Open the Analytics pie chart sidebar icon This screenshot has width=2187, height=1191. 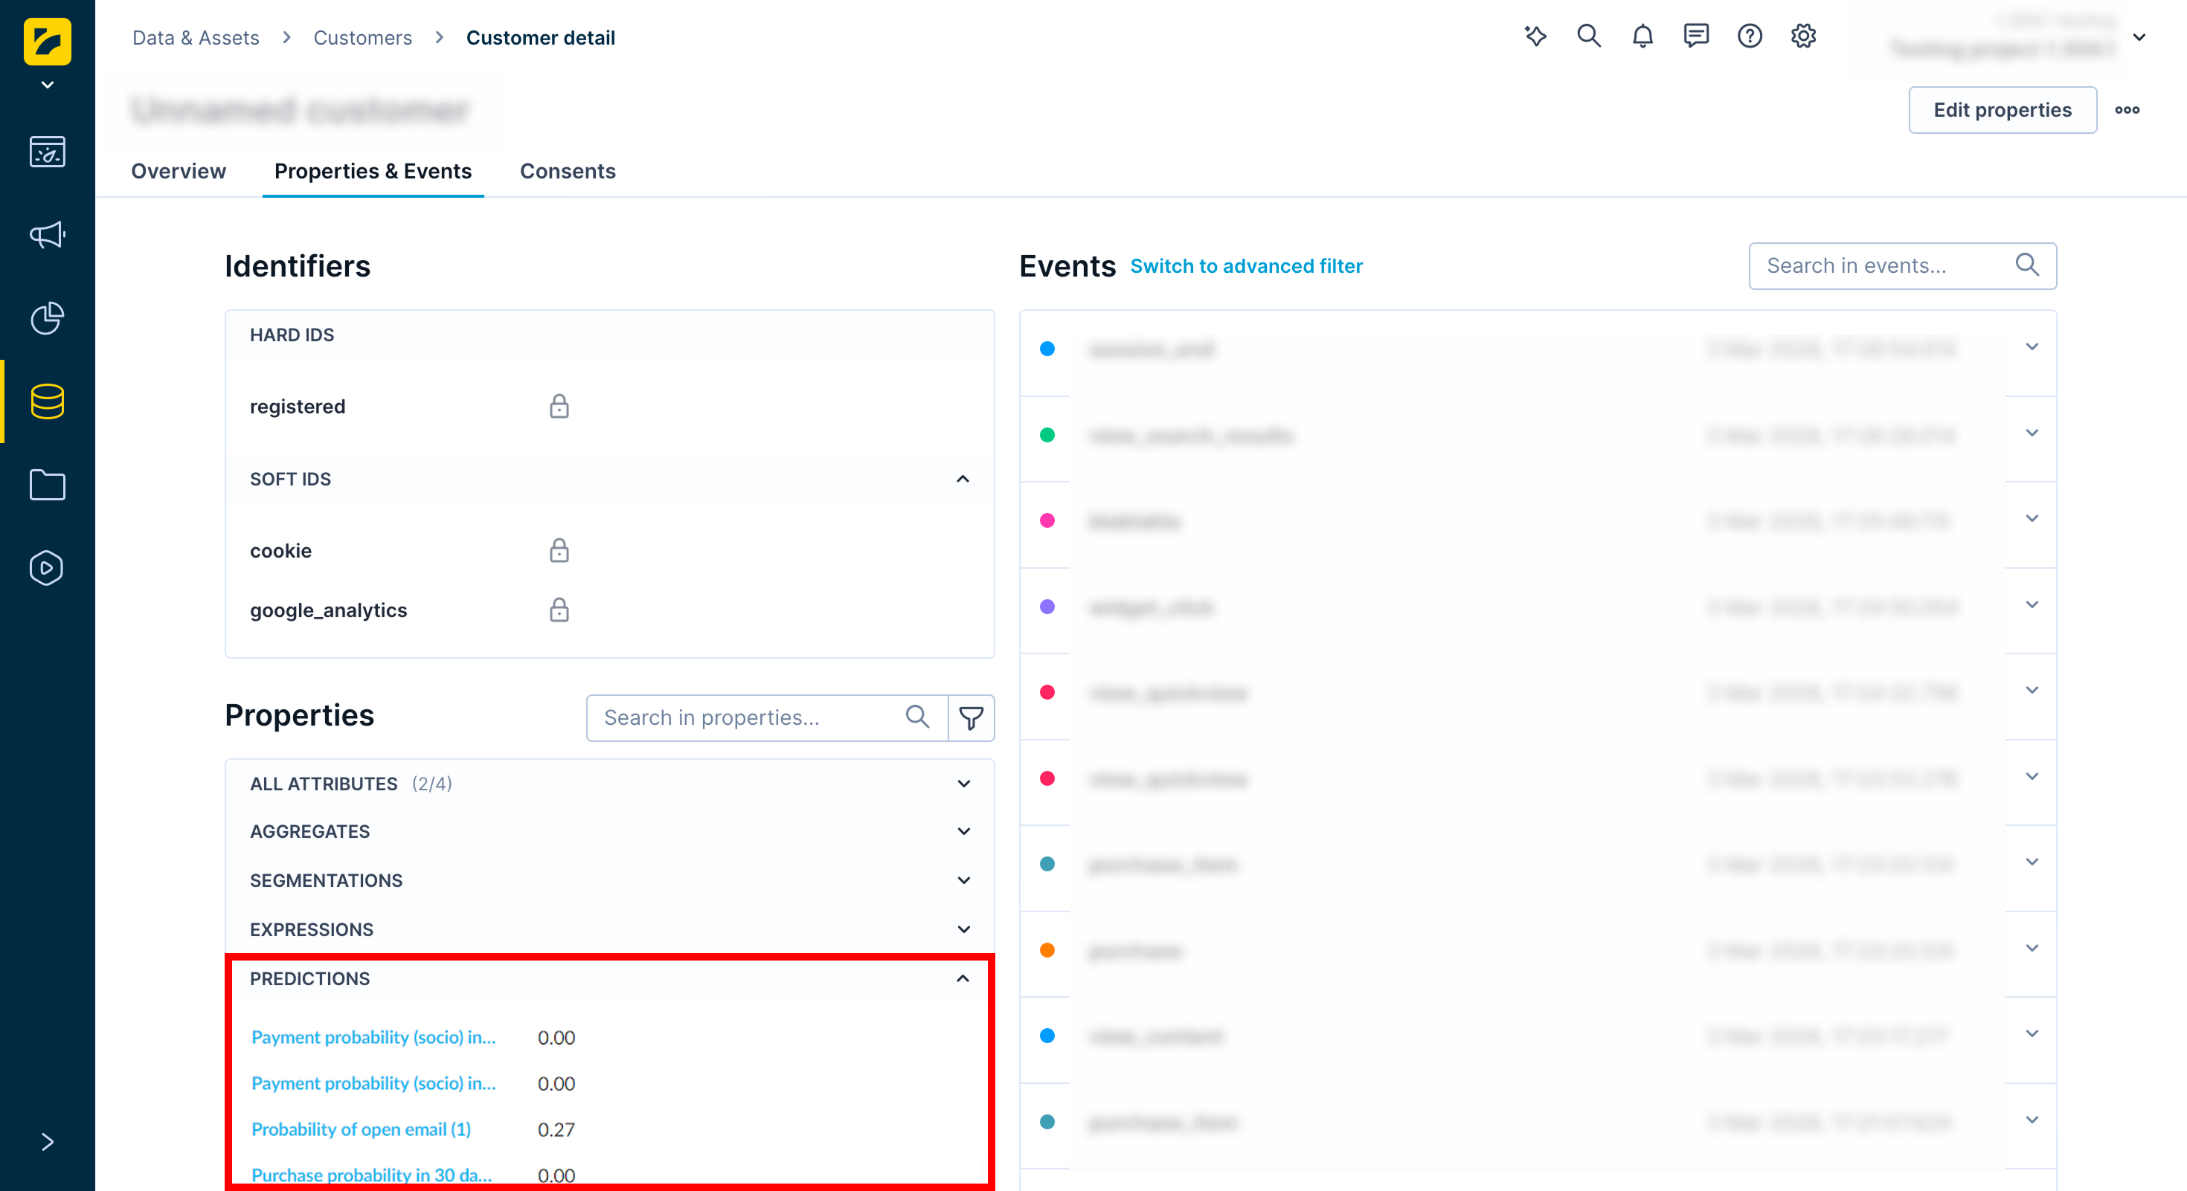[x=47, y=318]
